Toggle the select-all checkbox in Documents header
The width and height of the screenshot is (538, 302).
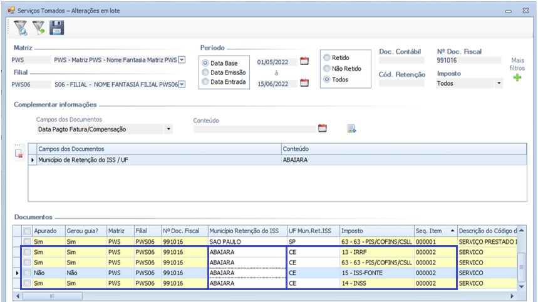click(x=26, y=231)
